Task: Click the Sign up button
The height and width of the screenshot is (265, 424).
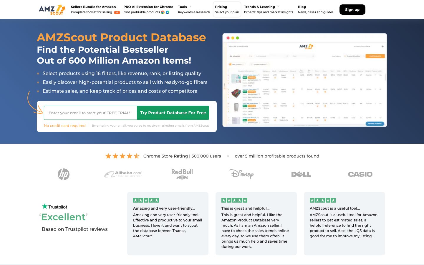Action: [x=352, y=9]
